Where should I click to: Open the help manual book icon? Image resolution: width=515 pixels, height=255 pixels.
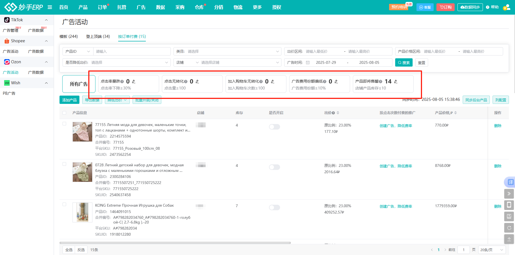point(509,216)
